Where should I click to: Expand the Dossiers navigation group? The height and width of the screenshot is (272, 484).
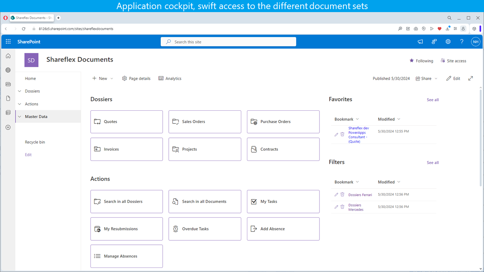[x=20, y=91]
